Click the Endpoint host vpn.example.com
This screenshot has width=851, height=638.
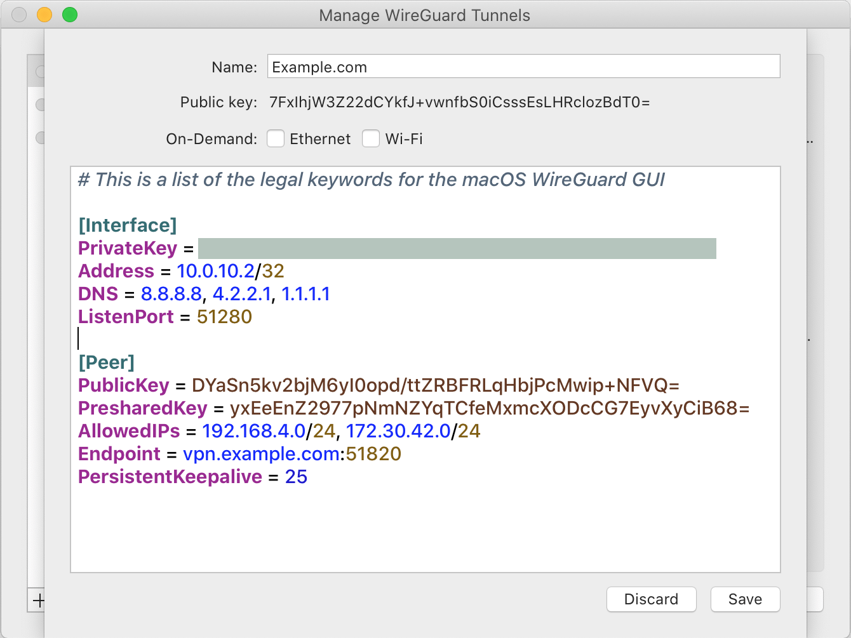coord(261,454)
